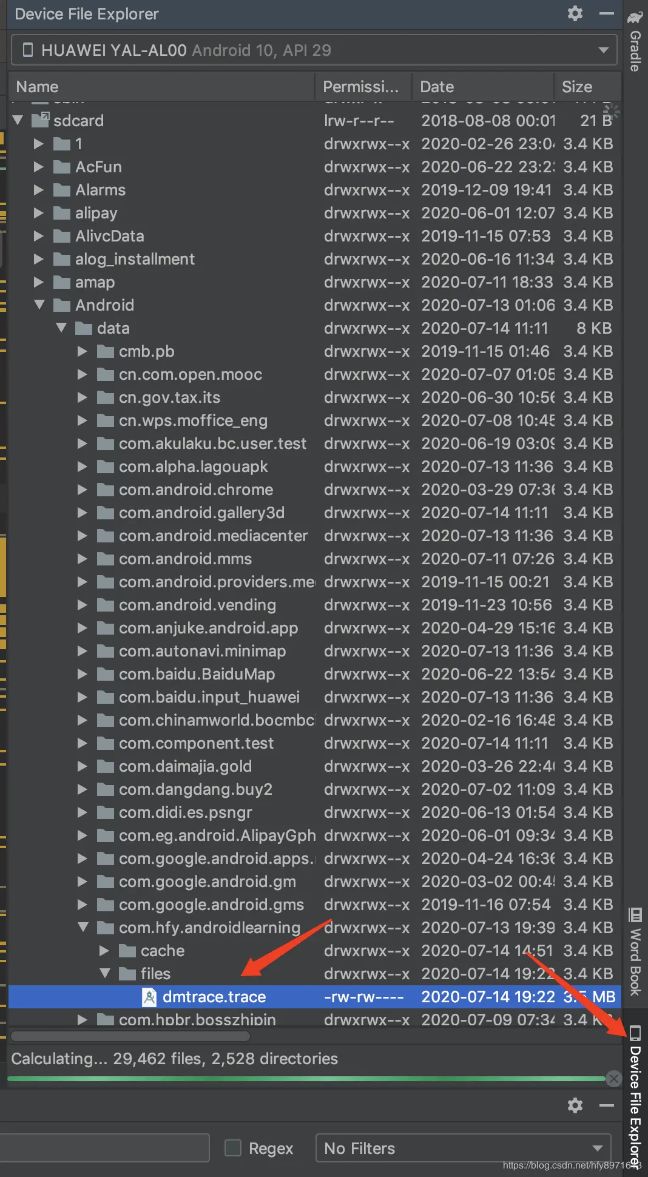The width and height of the screenshot is (648, 1177).
Task: Click the 2020-07-14 19:22 date of dmtrace.trace
Action: pos(488,997)
